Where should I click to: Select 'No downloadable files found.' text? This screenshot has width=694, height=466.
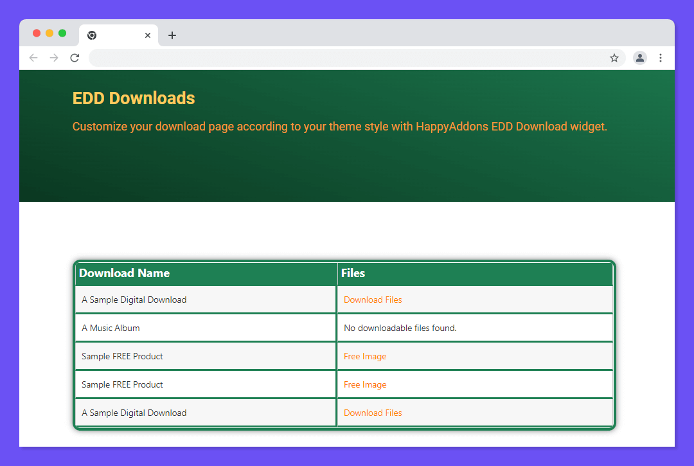pos(400,328)
